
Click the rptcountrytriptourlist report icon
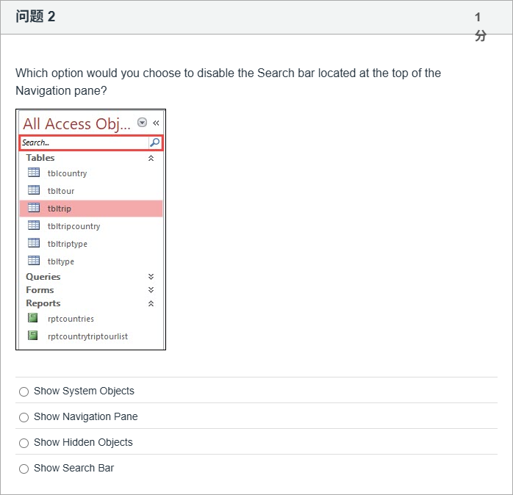pyautogui.click(x=32, y=336)
